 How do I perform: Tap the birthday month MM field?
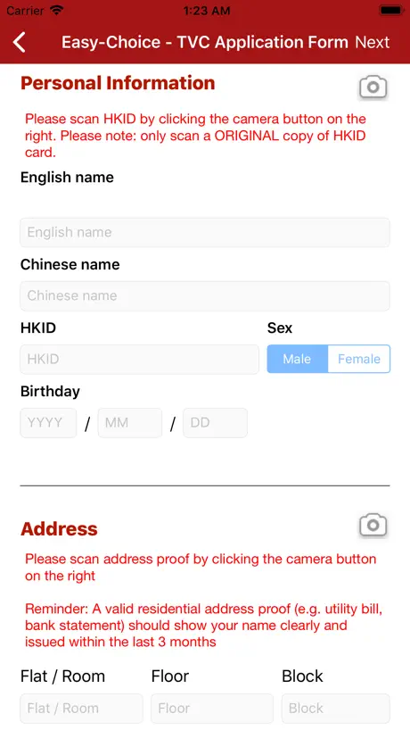pos(130,423)
